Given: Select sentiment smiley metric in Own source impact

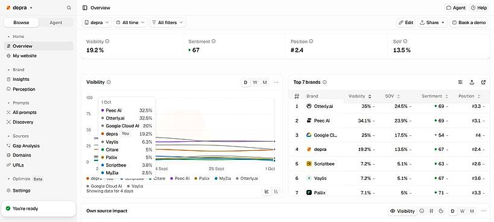Looking at the screenshot, I should [422, 211].
